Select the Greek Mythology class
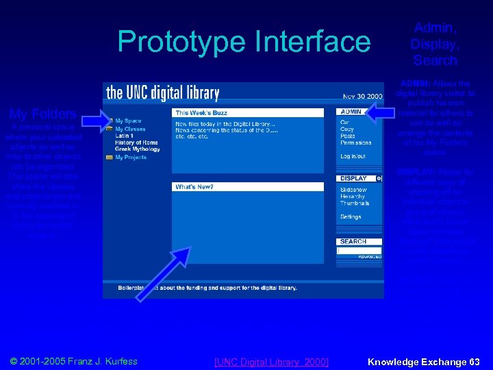 point(138,149)
